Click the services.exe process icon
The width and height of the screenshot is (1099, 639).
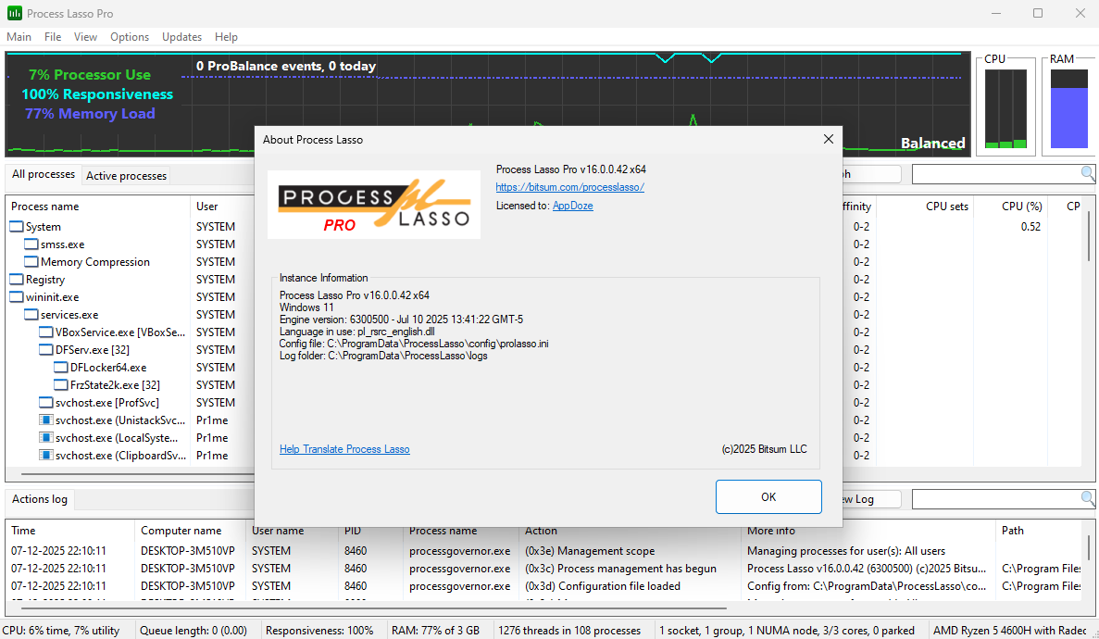pos(31,314)
